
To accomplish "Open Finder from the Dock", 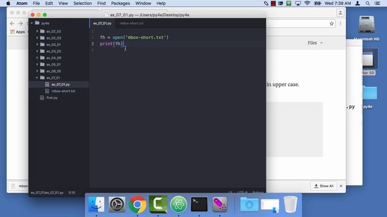I will point(96,204).
